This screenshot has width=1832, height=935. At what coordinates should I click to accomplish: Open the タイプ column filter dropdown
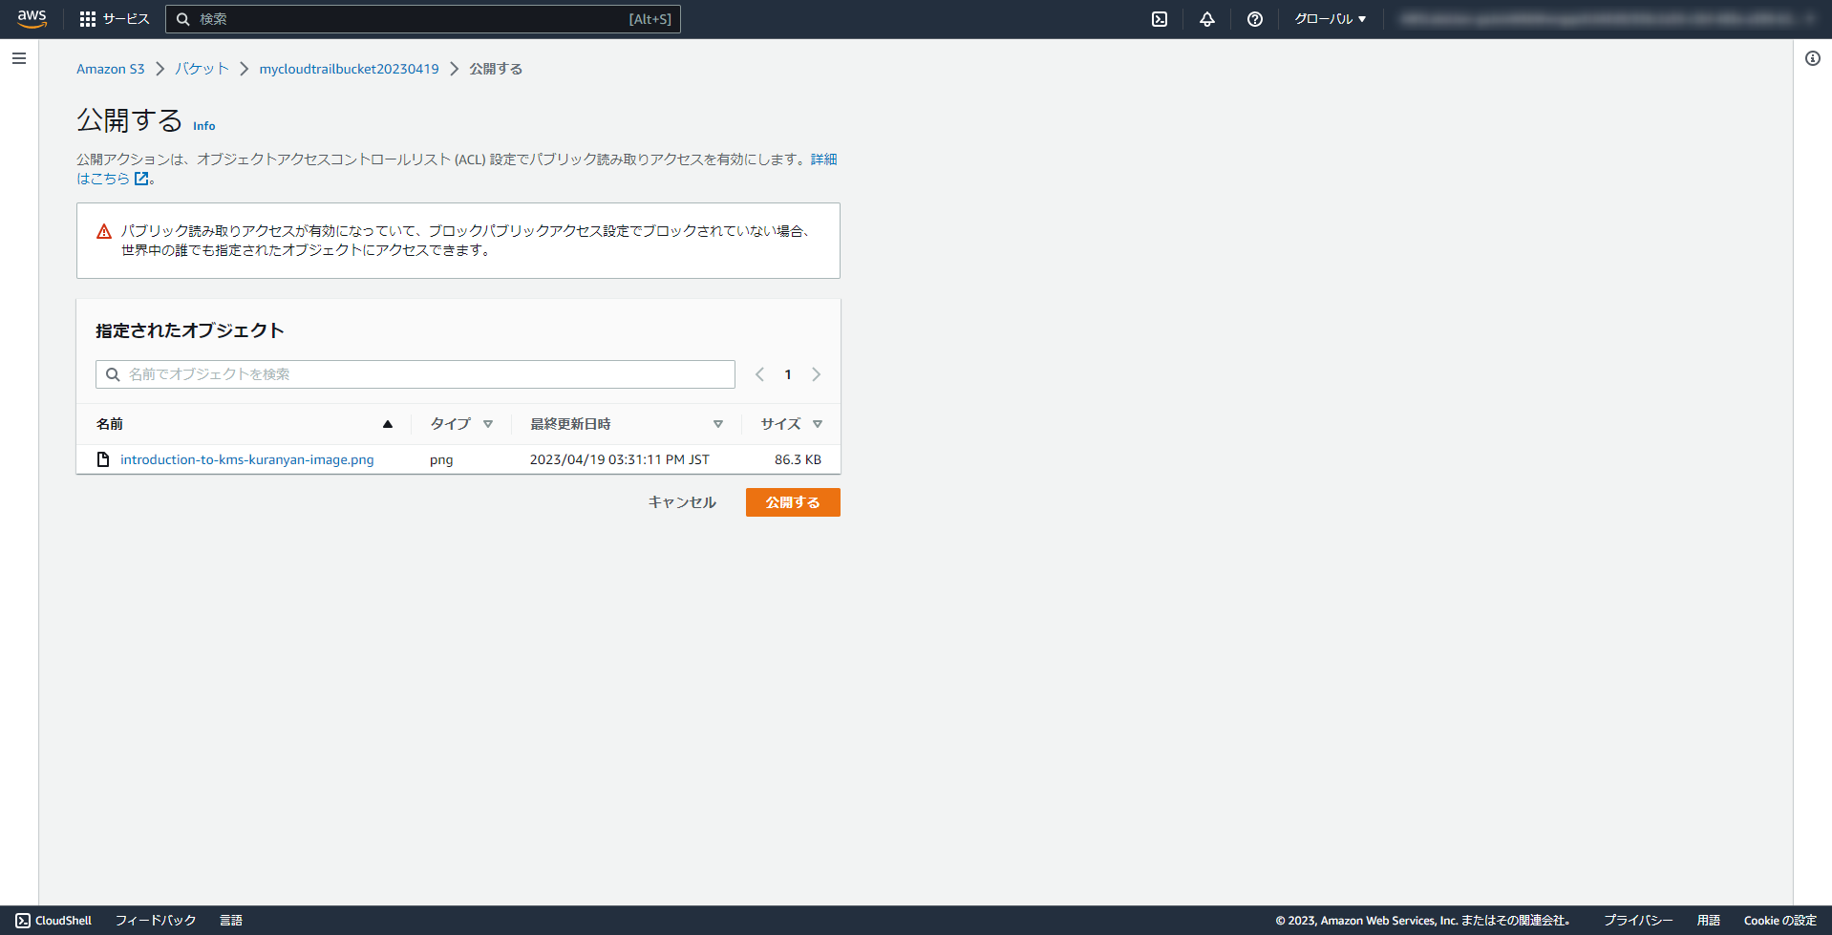point(487,423)
